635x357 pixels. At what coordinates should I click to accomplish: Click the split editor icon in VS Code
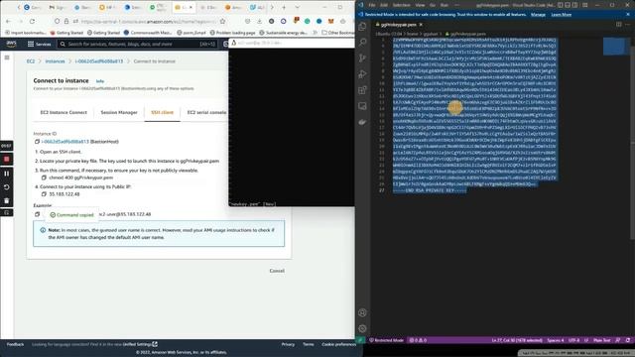pyautogui.click(x=619, y=24)
